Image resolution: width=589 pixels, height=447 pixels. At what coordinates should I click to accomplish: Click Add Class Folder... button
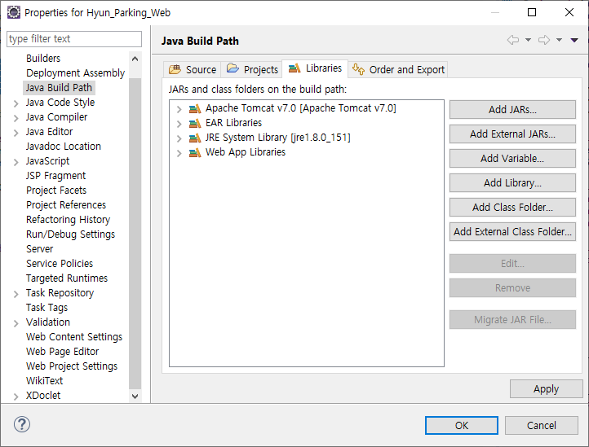pos(512,207)
